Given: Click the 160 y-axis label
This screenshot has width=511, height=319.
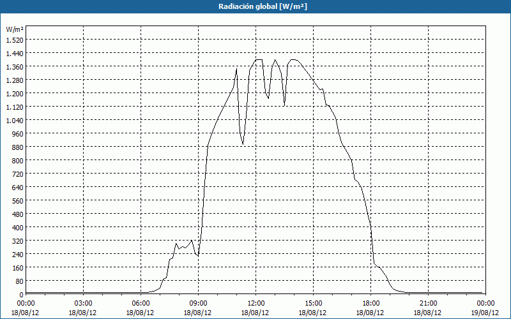Looking at the screenshot, I should (18, 267).
